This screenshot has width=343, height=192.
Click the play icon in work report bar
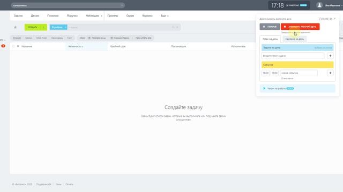tap(264, 89)
